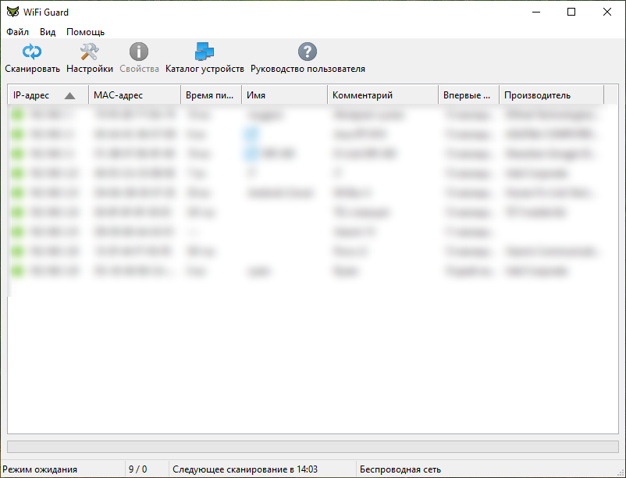Click the scan progress bar
Viewport: 626px width, 478px height.
point(312,447)
